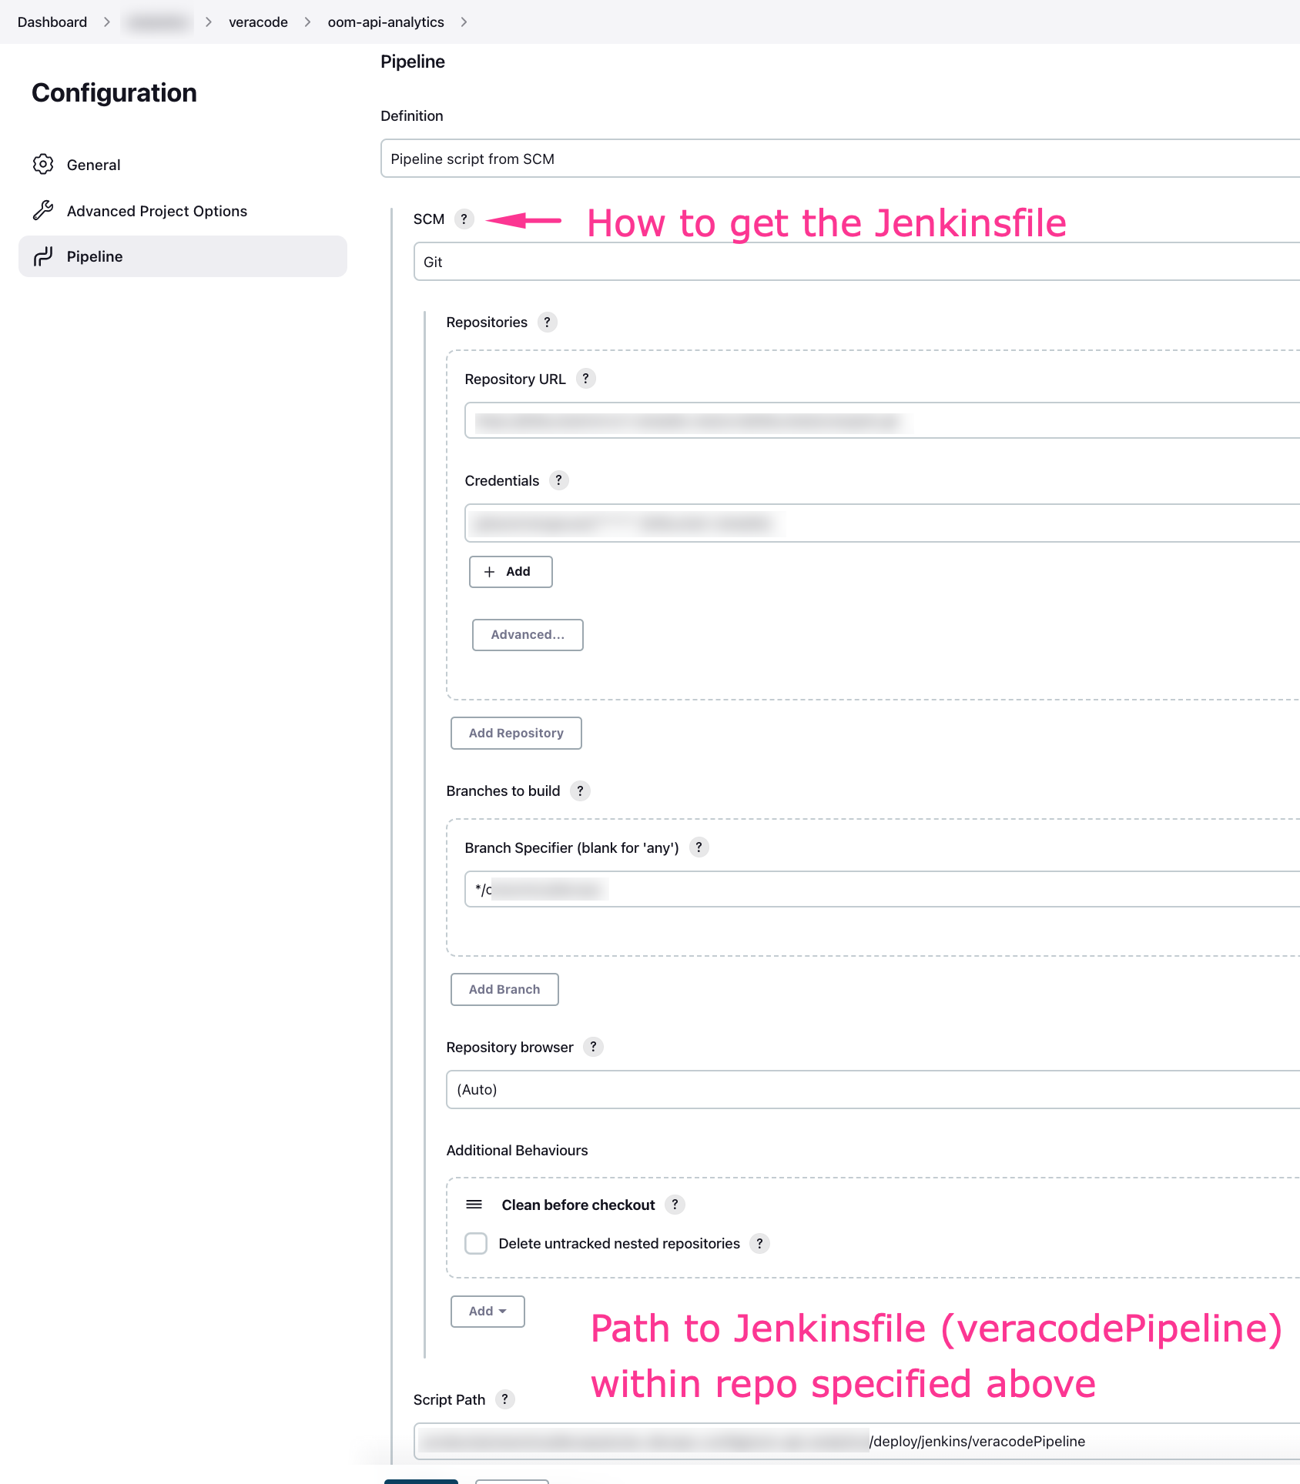The width and height of the screenshot is (1300, 1484).
Task: Open veracode in the breadcrumb trail
Action: (x=257, y=22)
